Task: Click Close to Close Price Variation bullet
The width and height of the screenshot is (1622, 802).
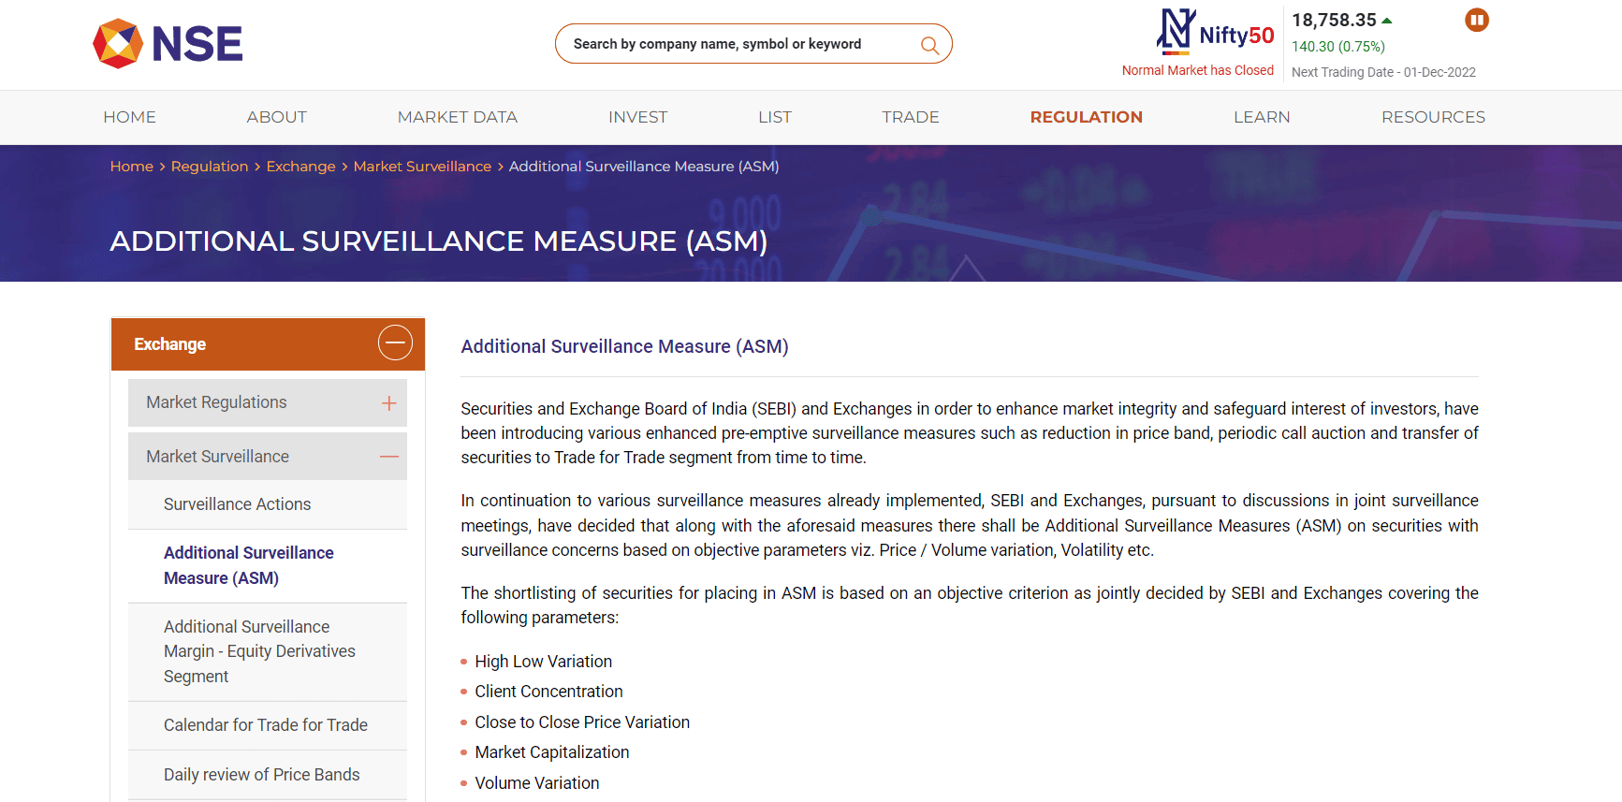Action: coord(582,722)
